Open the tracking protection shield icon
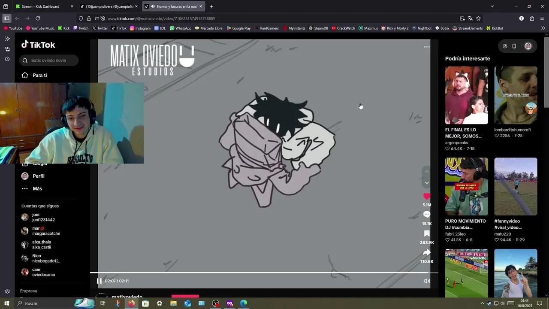The image size is (549, 309). point(81,18)
